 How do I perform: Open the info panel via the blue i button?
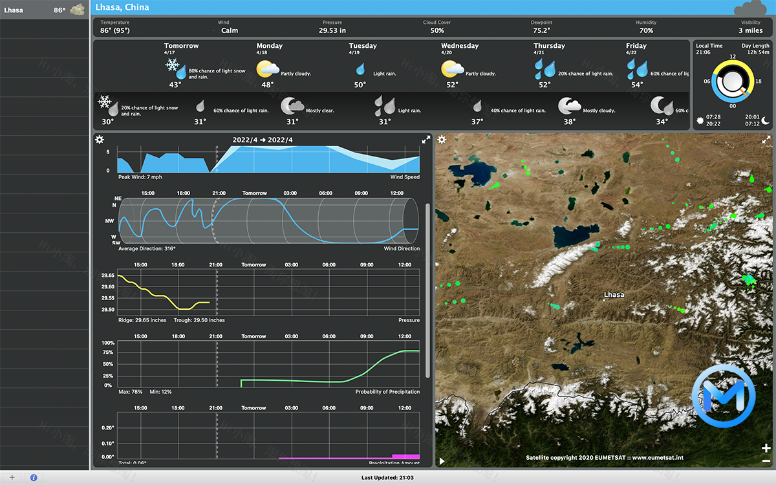click(x=33, y=477)
